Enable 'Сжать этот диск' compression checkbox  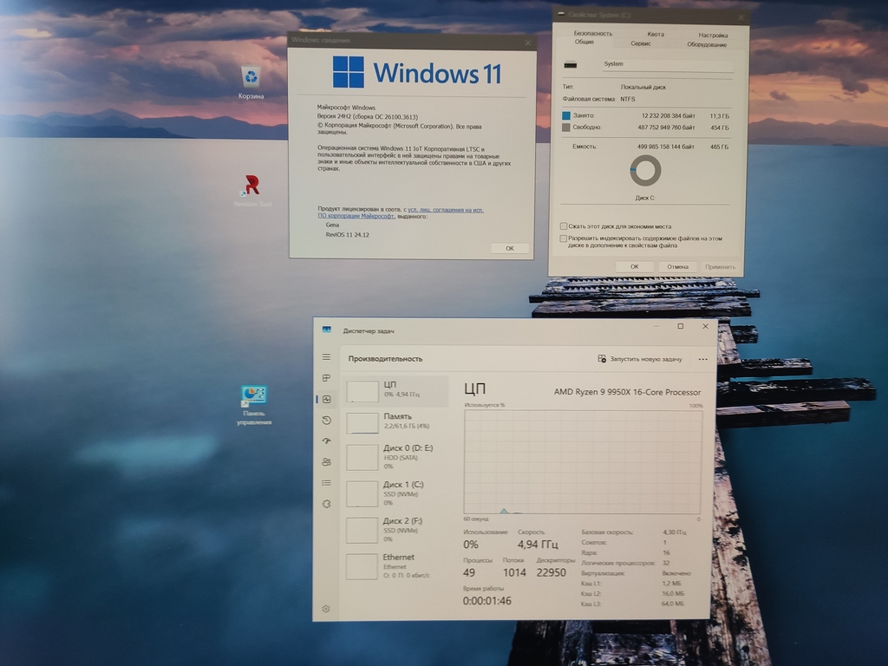coord(564,226)
